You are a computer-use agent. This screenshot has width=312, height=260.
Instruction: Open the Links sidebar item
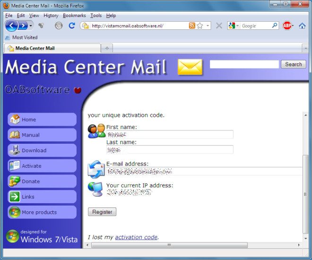tap(42, 197)
